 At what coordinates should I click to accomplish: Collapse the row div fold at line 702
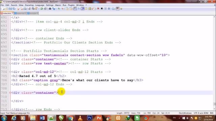[10, 64]
